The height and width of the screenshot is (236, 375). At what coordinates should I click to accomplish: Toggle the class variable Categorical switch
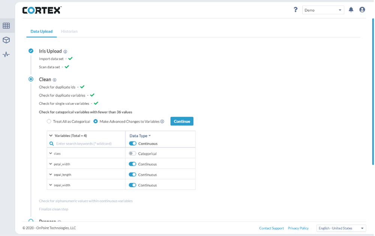point(132,153)
